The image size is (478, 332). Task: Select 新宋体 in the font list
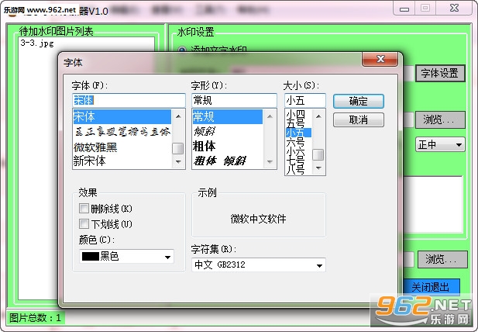click(122, 161)
